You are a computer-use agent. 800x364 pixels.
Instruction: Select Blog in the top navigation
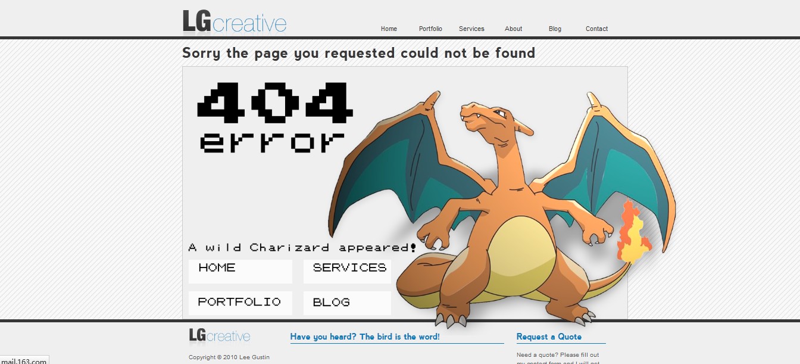[555, 29]
